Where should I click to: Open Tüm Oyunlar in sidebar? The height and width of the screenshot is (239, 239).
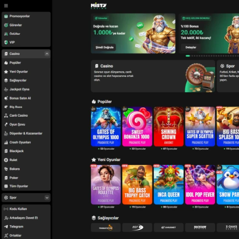pyautogui.click(x=26, y=186)
